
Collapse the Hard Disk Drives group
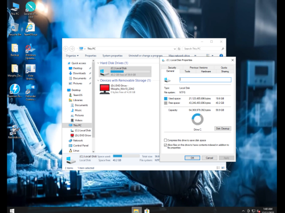(98, 63)
